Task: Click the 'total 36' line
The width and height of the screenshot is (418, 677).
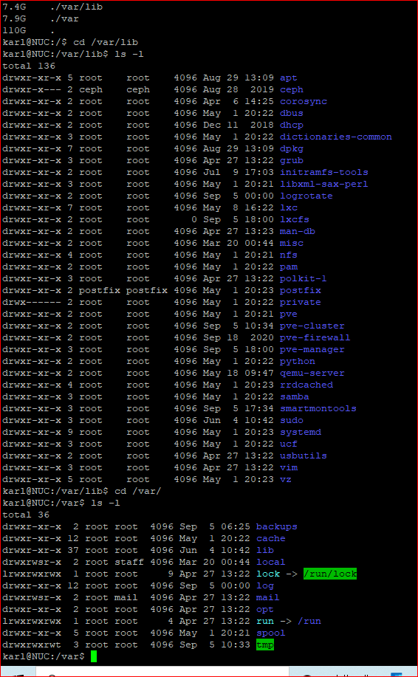Action: pyautogui.click(x=26, y=515)
